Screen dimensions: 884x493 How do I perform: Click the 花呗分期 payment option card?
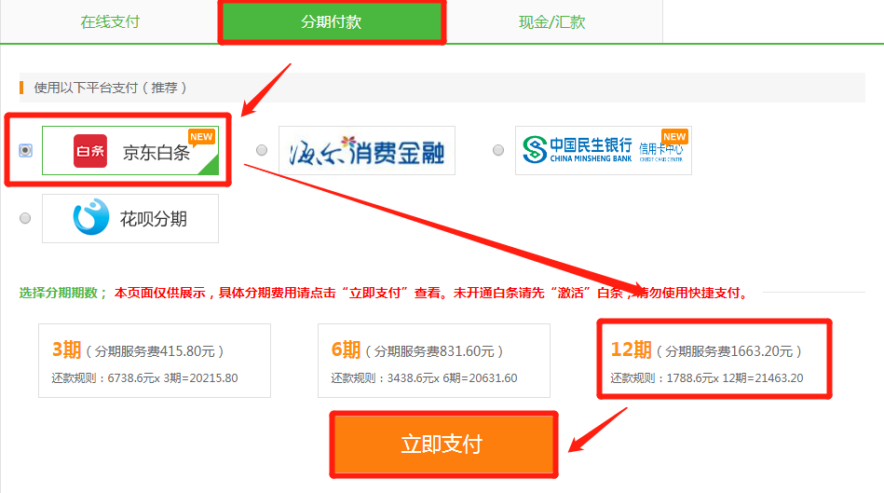pyautogui.click(x=130, y=218)
